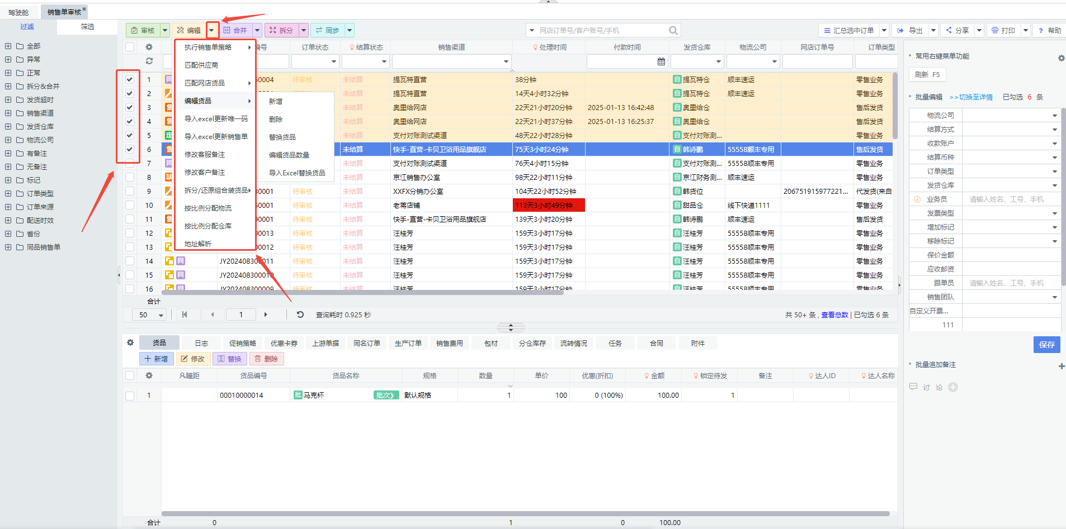Click the blue 保存 button
Viewport: 1066px width, 529px height.
[x=1046, y=345]
